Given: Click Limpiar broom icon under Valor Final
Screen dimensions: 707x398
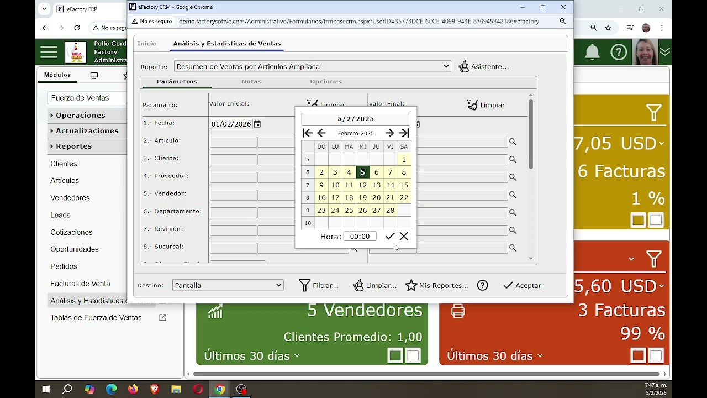Looking at the screenshot, I should [x=486, y=104].
